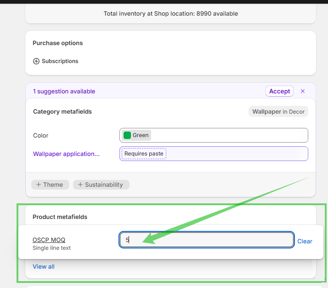Click the Subscriptions label text
The height and width of the screenshot is (288, 328).
(60, 61)
